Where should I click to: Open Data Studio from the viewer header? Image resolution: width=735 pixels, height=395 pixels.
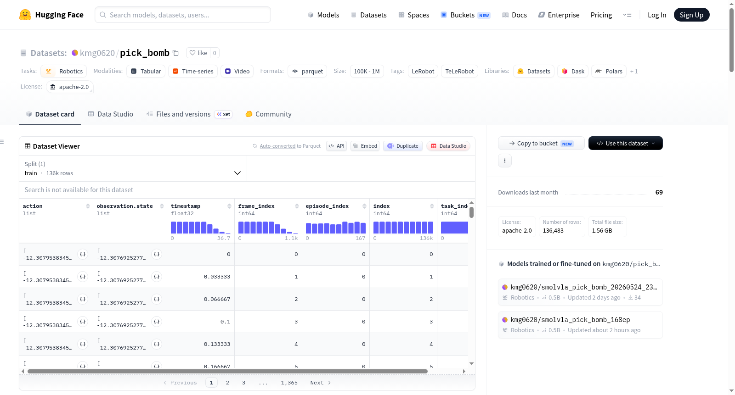448,146
